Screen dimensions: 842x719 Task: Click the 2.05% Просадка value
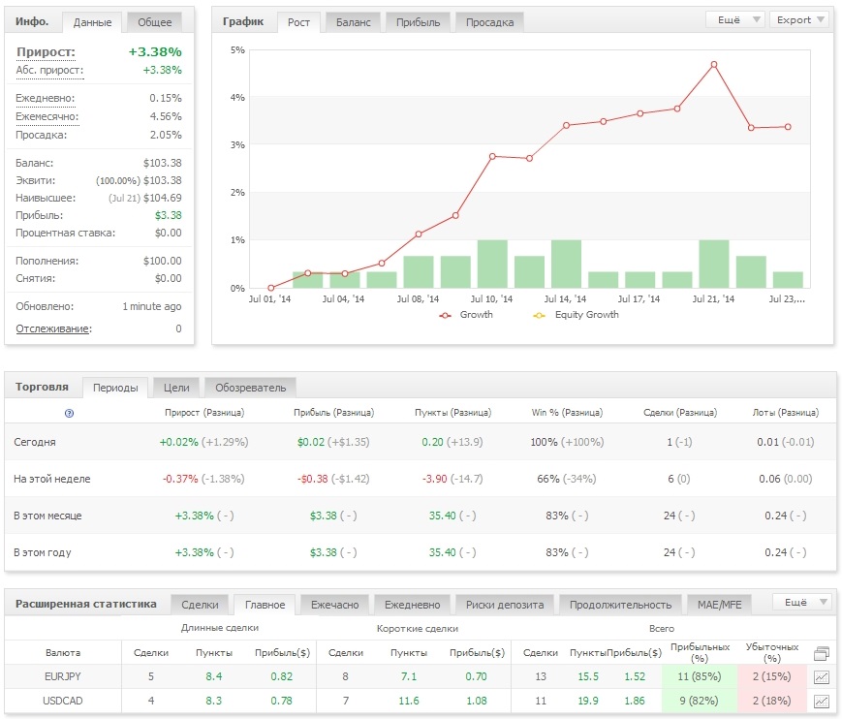[166, 135]
